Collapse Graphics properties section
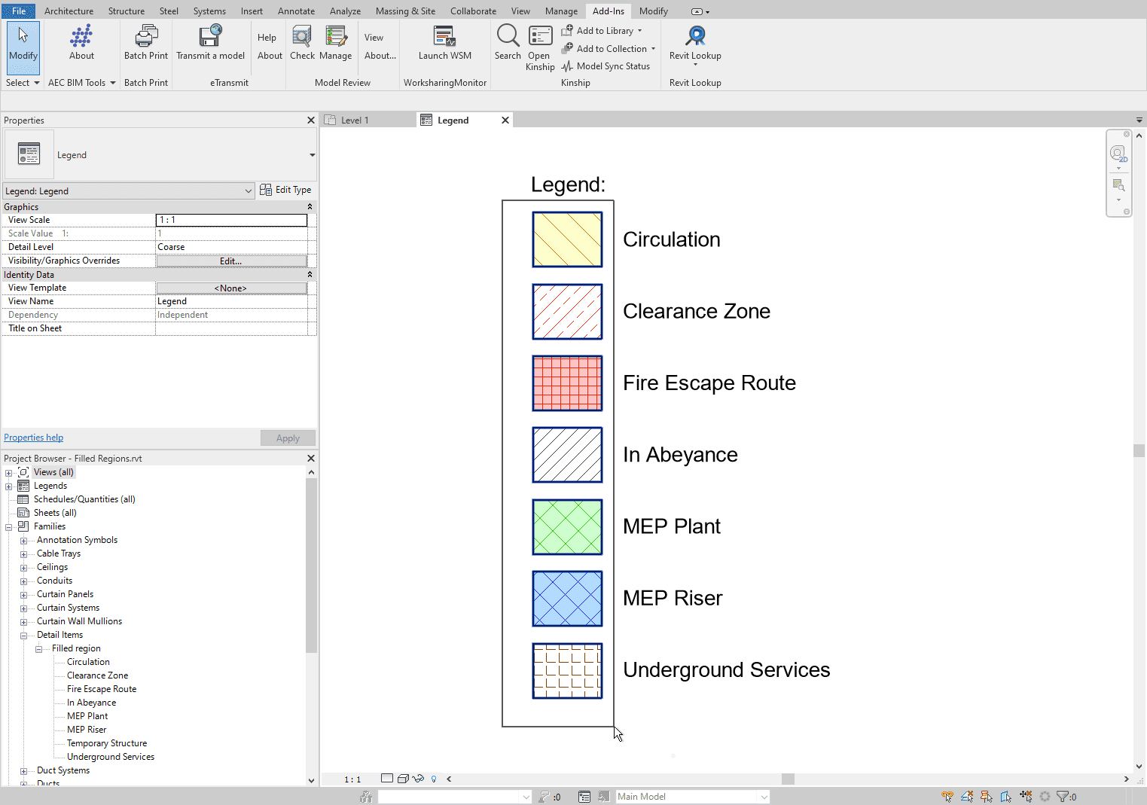 point(310,207)
